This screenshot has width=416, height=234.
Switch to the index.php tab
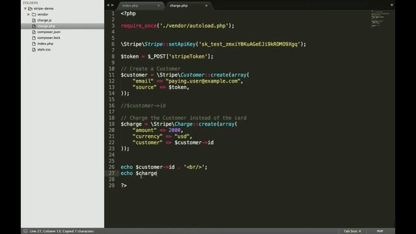(130, 6)
